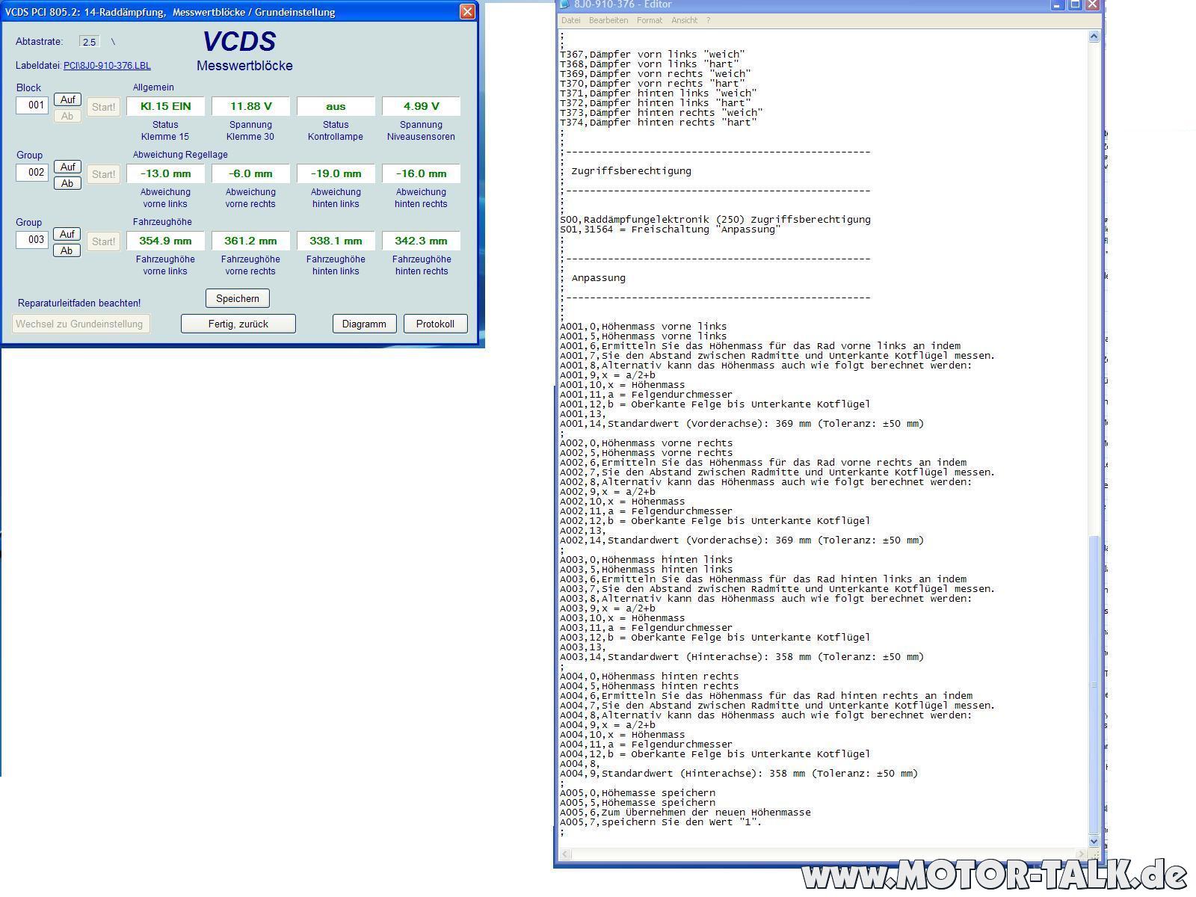Select the 4.99 V Niveausensoren value
This screenshot has height=897, width=1196.
pos(421,106)
